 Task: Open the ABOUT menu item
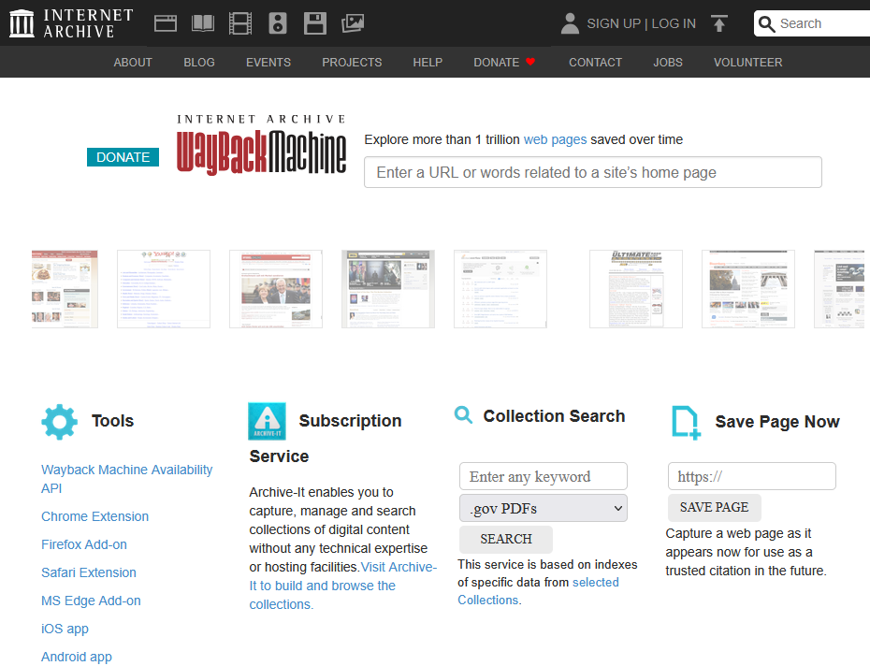click(x=133, y=62)
